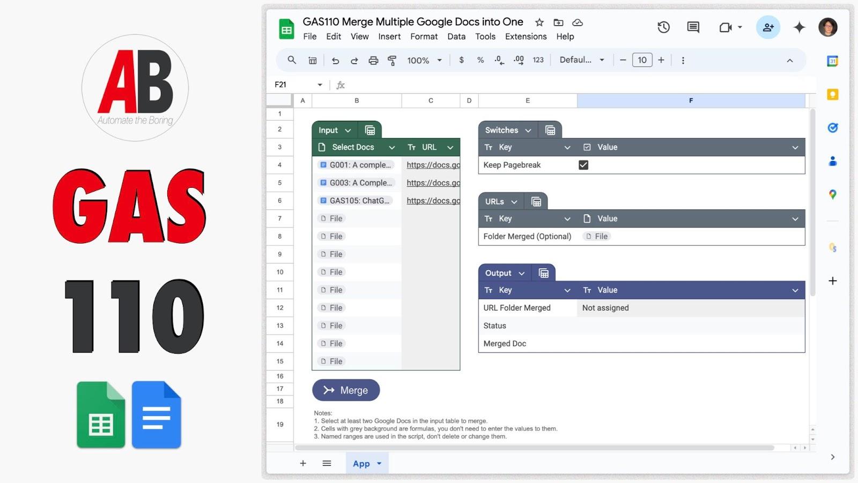
Task: Click the add sheet plus button
Action: [303, 463]
